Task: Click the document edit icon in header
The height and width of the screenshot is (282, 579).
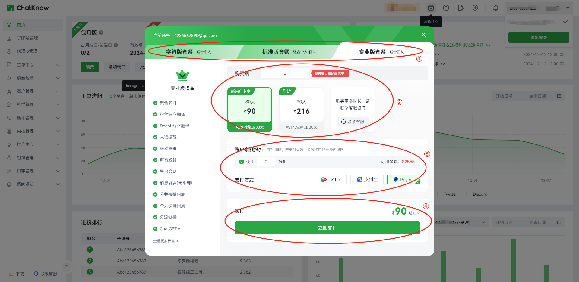Action: (x=460, y=8)
